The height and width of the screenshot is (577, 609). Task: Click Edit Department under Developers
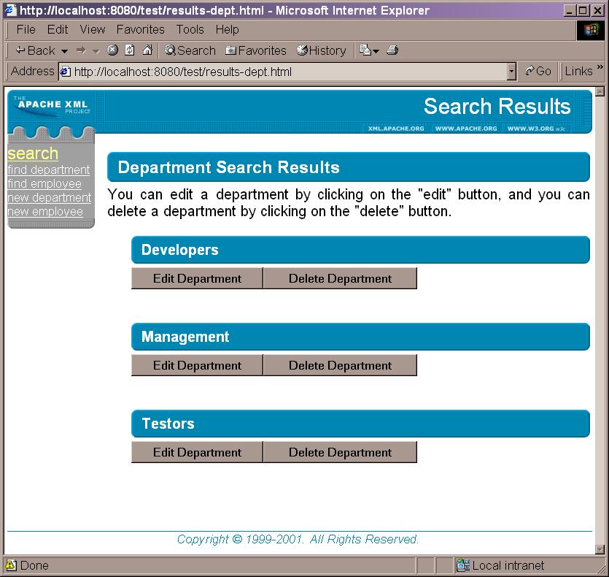[196, 278]
